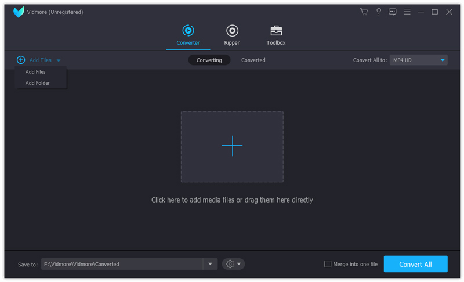Image resolution: width=464 pixels, height=282 pixels.
Task: Click the large plus drop area
Action: [x=232, y=146]
